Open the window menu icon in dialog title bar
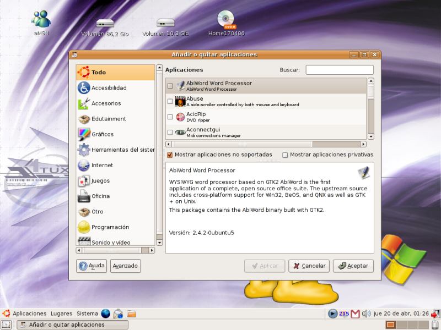Image resolution: width=441 pixels, height=330 pixels. 74,54
